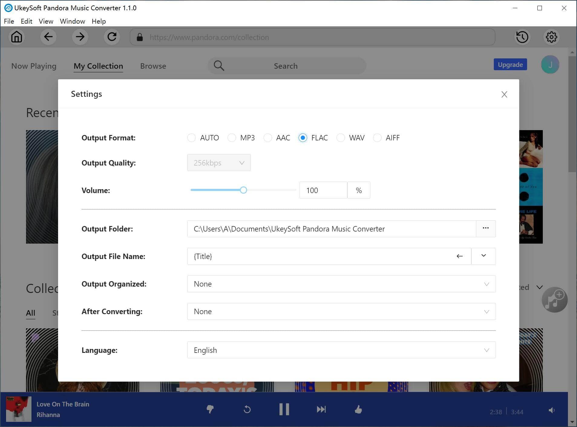Click the Home icon in the toolbar
577x427 pixels.
click(x=17, y=37)
